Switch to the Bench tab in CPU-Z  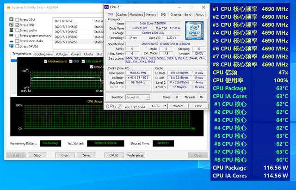pyautogui.click(x=188, y=14)
